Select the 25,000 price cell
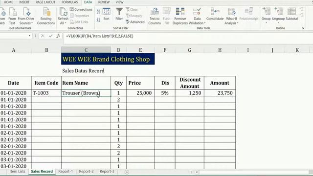This screenshot has width=313, height=176. tap(140, 93)
